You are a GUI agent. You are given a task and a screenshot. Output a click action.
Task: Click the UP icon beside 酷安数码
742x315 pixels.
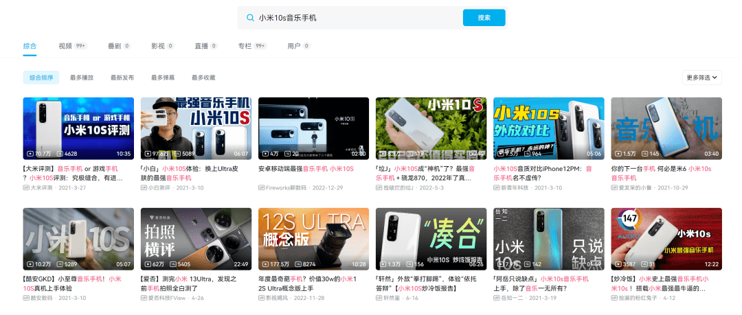26,298
